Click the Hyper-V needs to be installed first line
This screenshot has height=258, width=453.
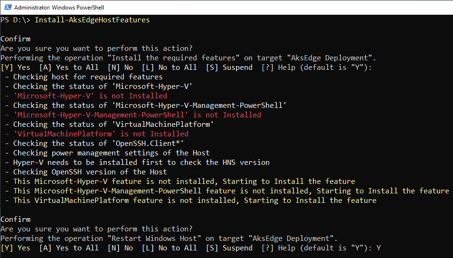point(137,162)
